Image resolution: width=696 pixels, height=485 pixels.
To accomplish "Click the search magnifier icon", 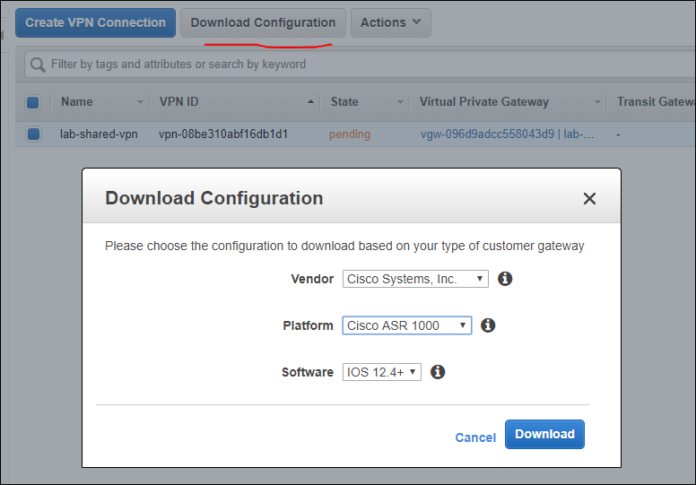I will tap(38, 65).
